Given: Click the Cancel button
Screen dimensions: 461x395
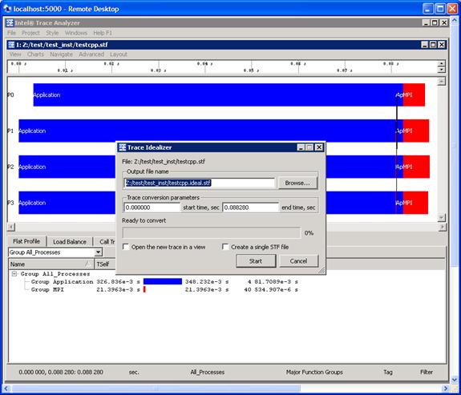Looking at the screenshot, I should click(x=298, y=261).
